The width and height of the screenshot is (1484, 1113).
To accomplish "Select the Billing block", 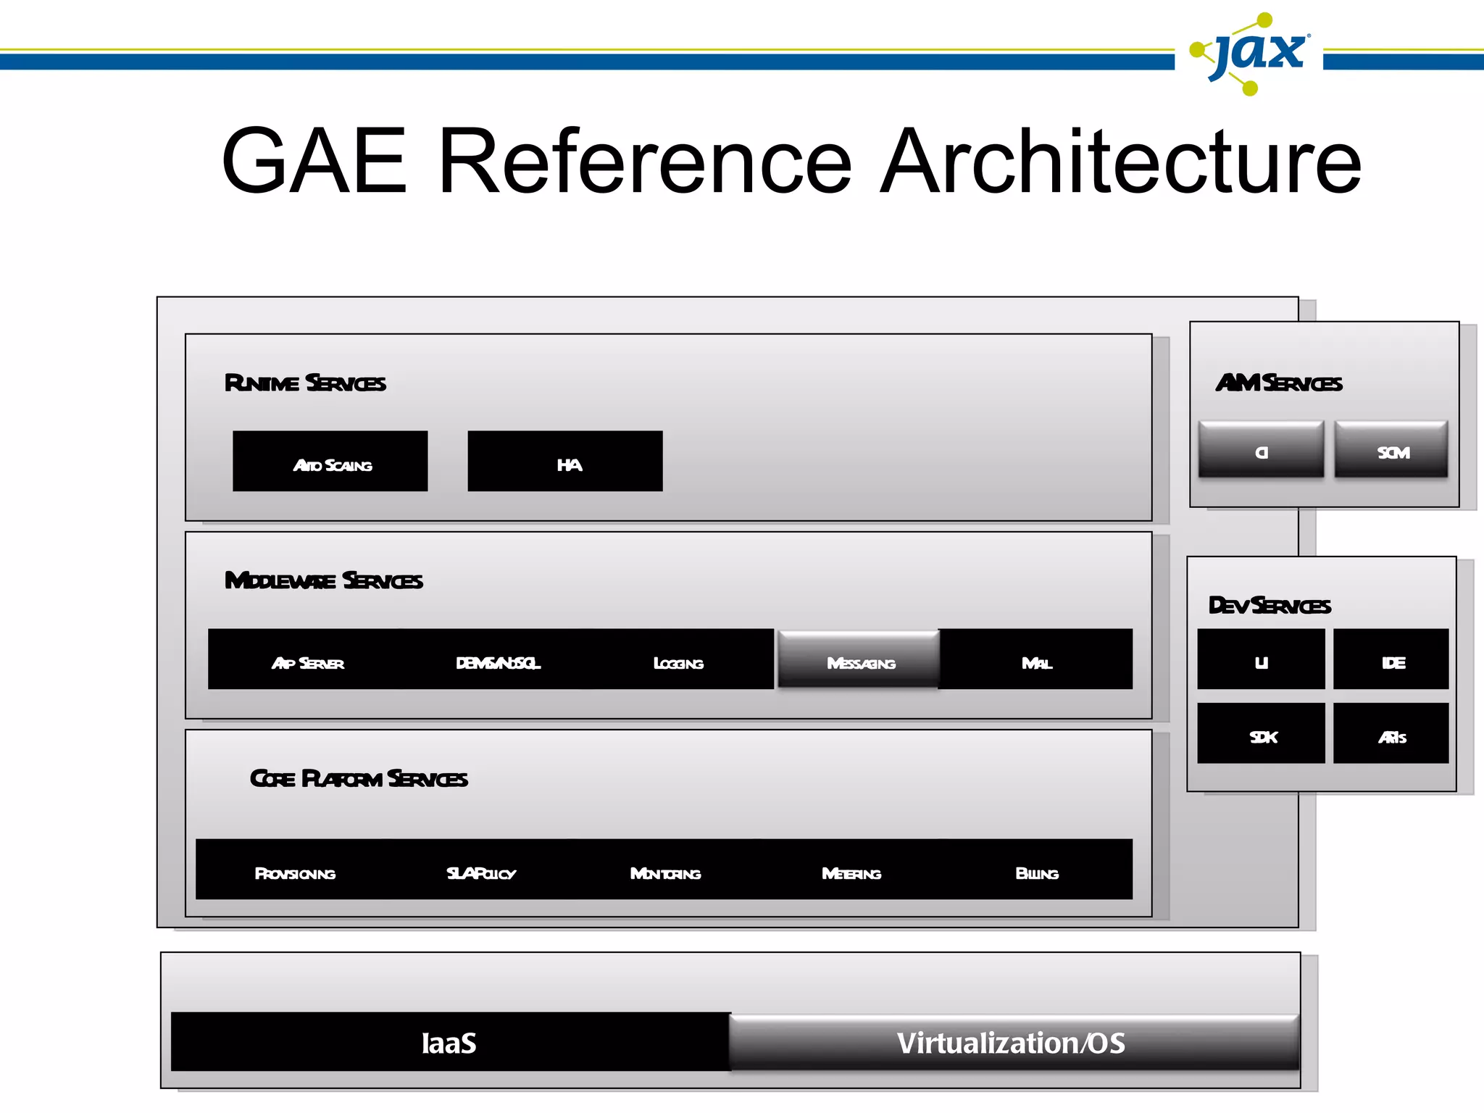I will (x=1037, y=870).
